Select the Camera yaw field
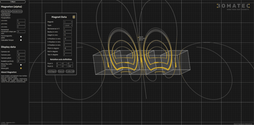The height and width of the screenshot is (125, 254). tap(21, 55)
